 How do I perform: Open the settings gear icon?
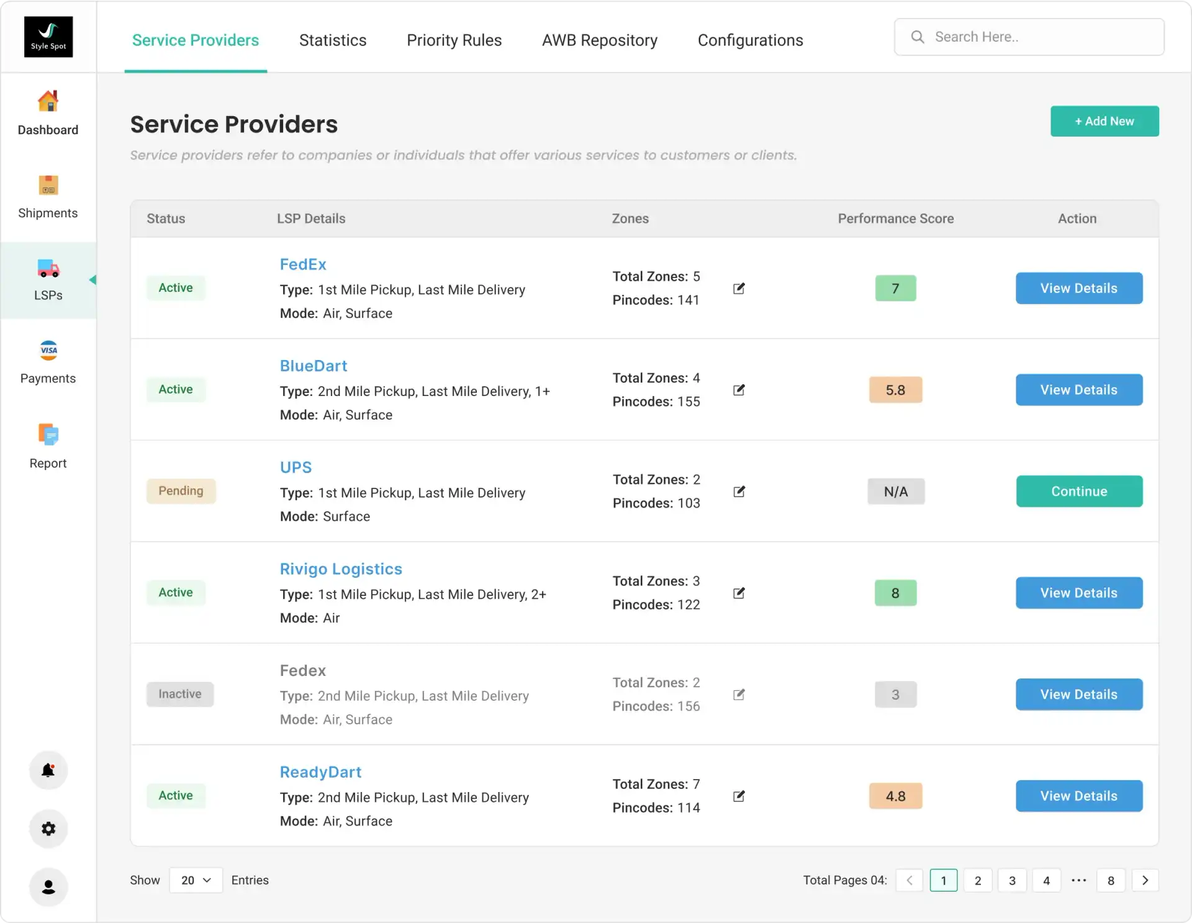pyautogui.click(x=48, y=829)
